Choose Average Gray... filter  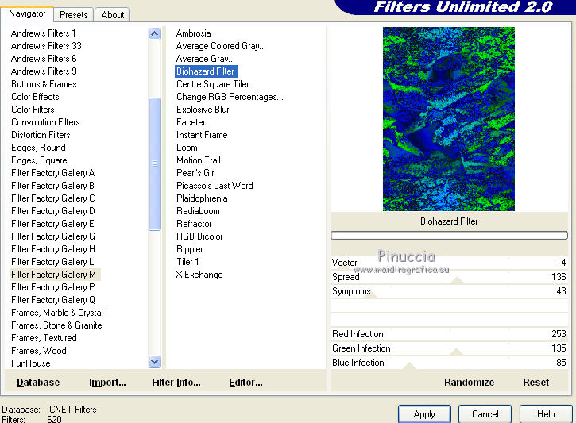tap(205, 59)
